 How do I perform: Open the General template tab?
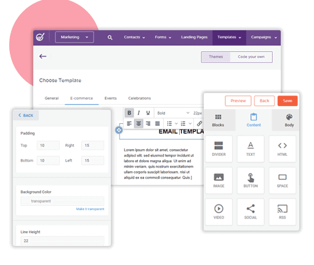(52, 98)
